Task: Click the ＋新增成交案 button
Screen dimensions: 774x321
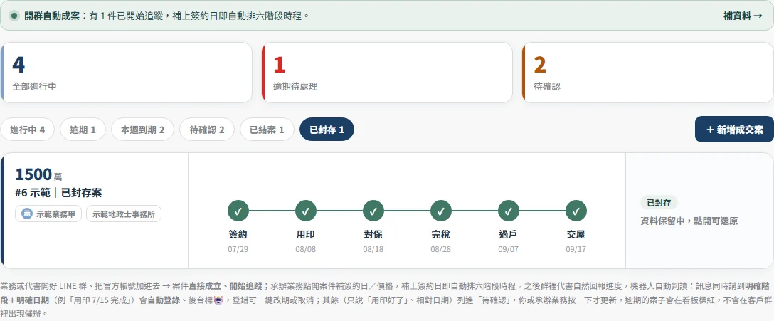Action: tap(734, 130)
